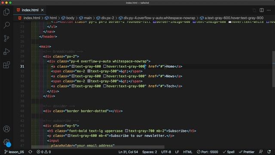Image resolution: width=275 pixels, height=155 pixels.
Task: Click text-gray-700 color swatch on Subscribe line
Action: point(126,131)
